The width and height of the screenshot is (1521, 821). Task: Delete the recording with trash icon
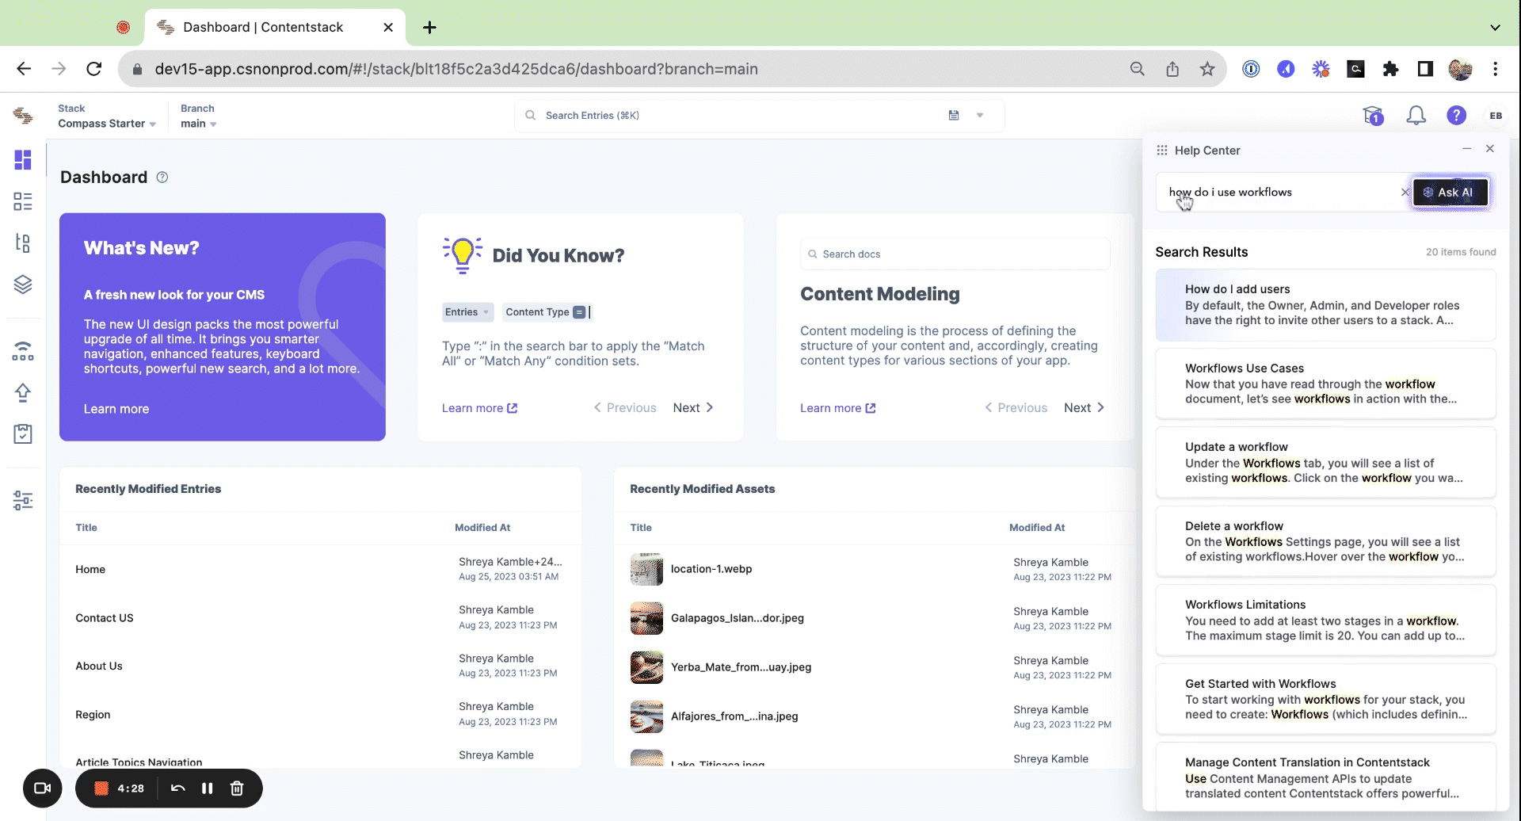point(237,789)
